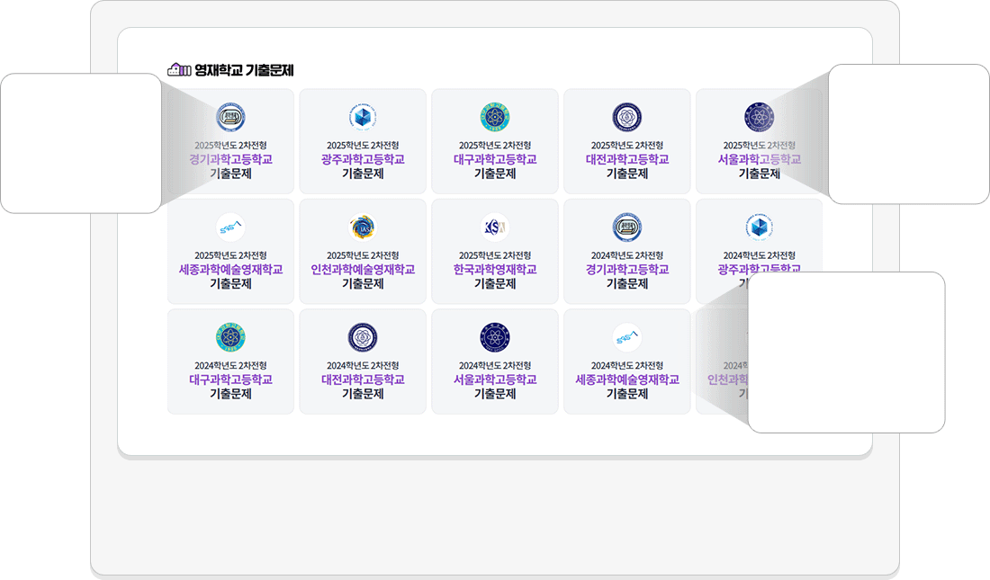Click the 2025 인천과학예술영재학교 IAS logo
Screen dimensions: 990x580
pyautogui.click(x=363, y=228)
